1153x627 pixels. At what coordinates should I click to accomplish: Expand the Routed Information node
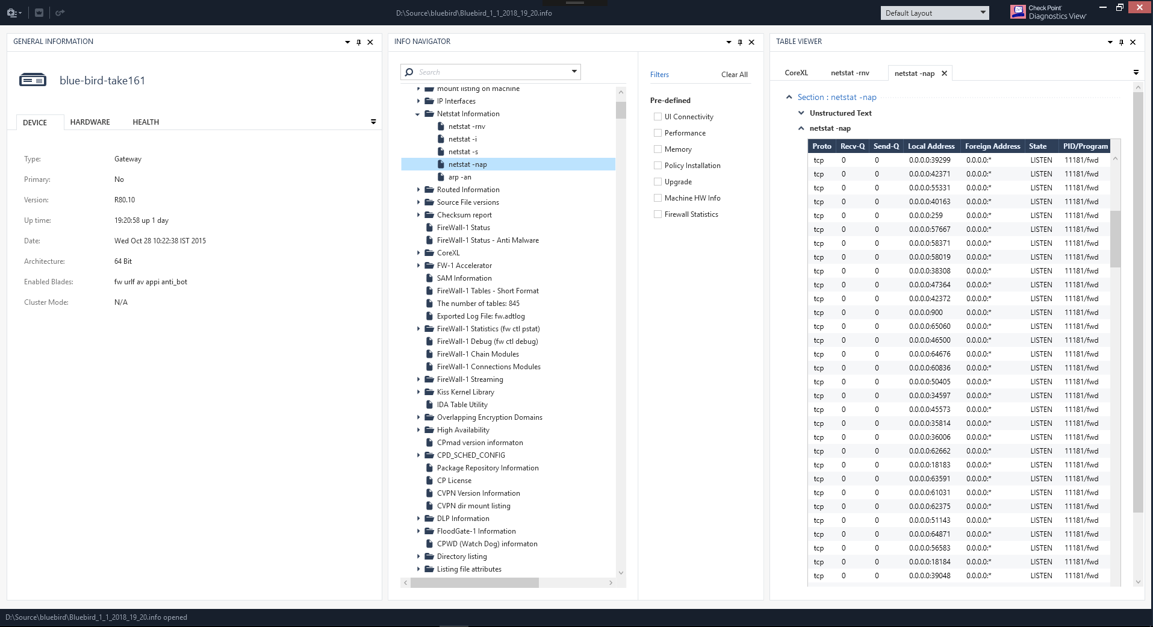tap(418, 190)
